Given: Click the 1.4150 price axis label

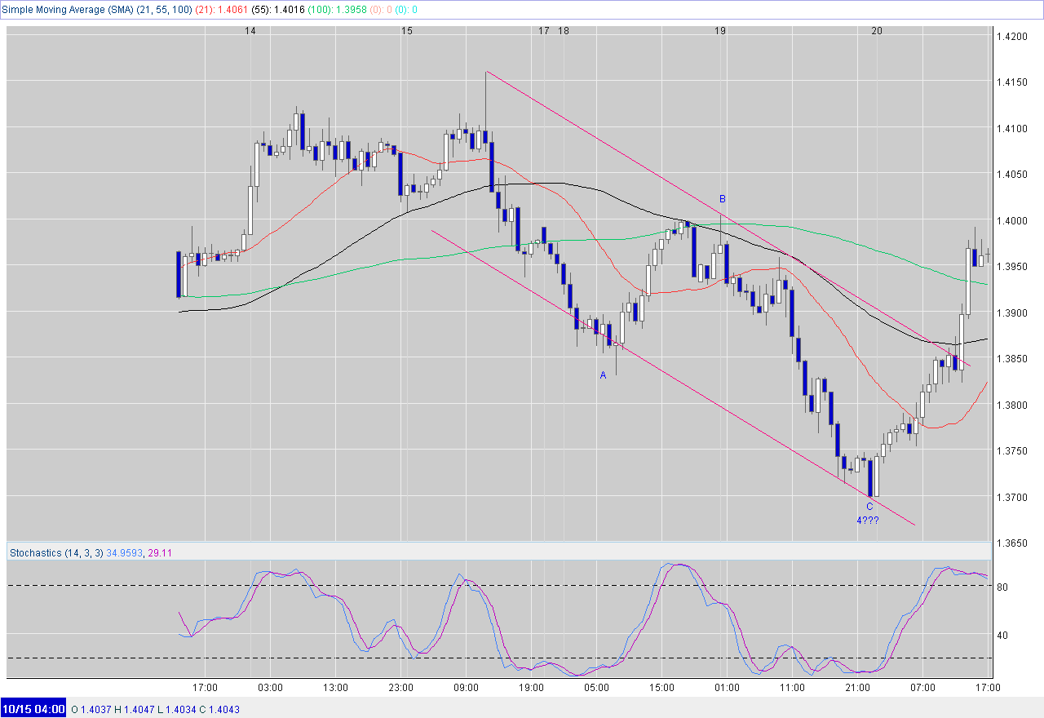Looking at the screenshot, I should (x=1011, y=82).
